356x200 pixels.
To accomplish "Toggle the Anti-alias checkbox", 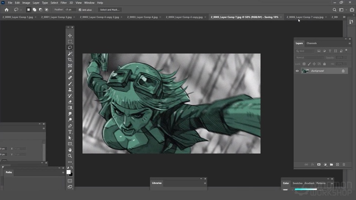I will click(80, 10).
